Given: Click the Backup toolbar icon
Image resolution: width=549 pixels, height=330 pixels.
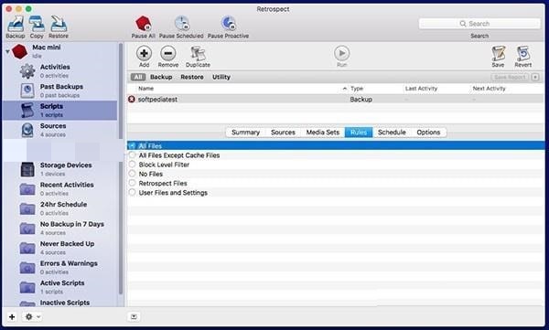Looking at the screenshot, I should point(16,24).
